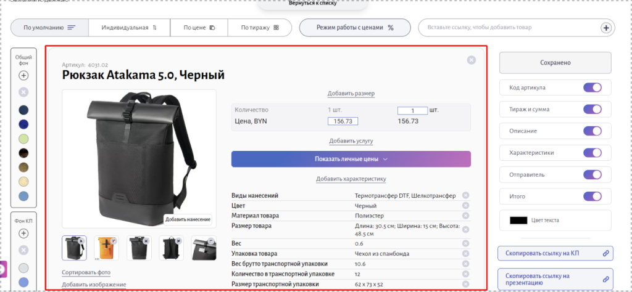The height and width of the screenshot is (292, 632).
Task: Remove the Упаковка товара characteristic row
Action: click(465, 253)
